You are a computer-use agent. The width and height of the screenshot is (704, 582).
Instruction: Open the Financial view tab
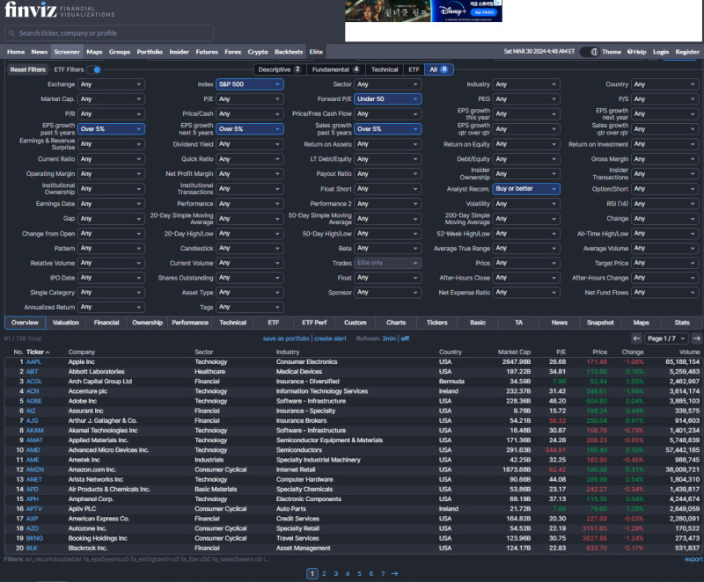(x=106, y=323)
